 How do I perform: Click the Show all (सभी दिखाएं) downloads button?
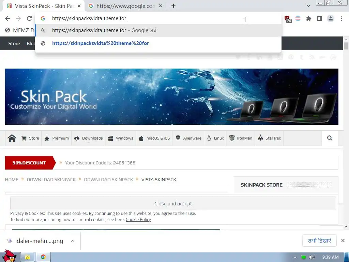click(x=319, y=241)
